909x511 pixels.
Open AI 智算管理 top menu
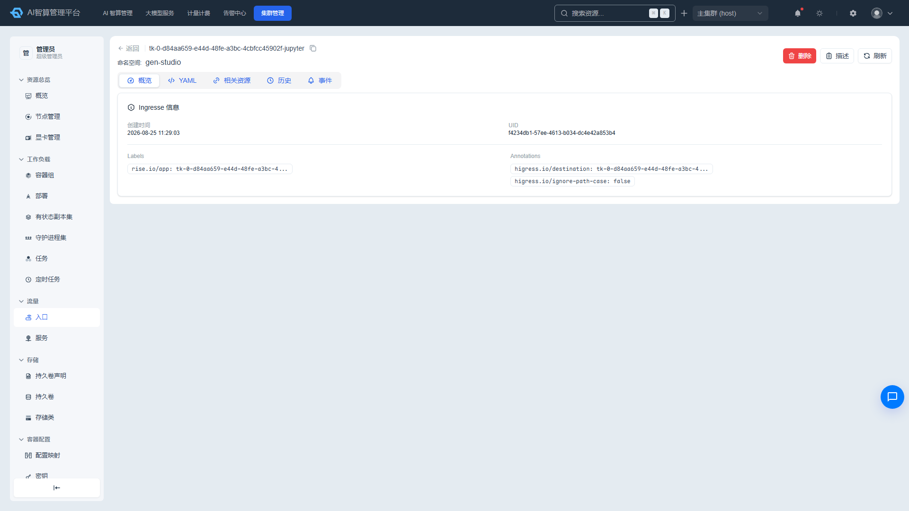click(x=117, y=13)
